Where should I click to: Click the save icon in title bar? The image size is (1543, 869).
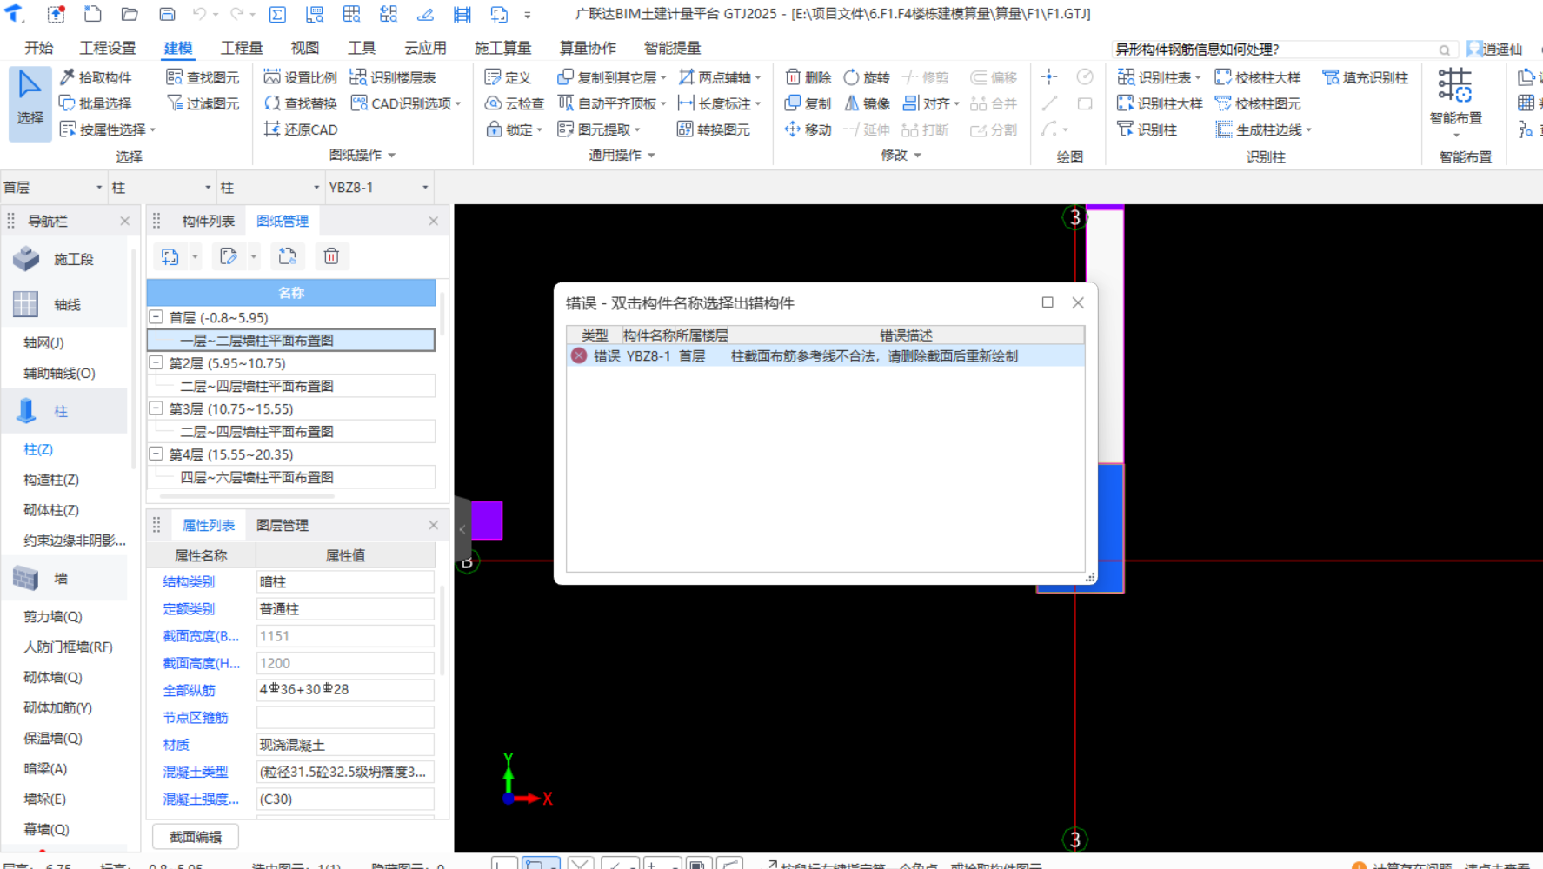167,14
